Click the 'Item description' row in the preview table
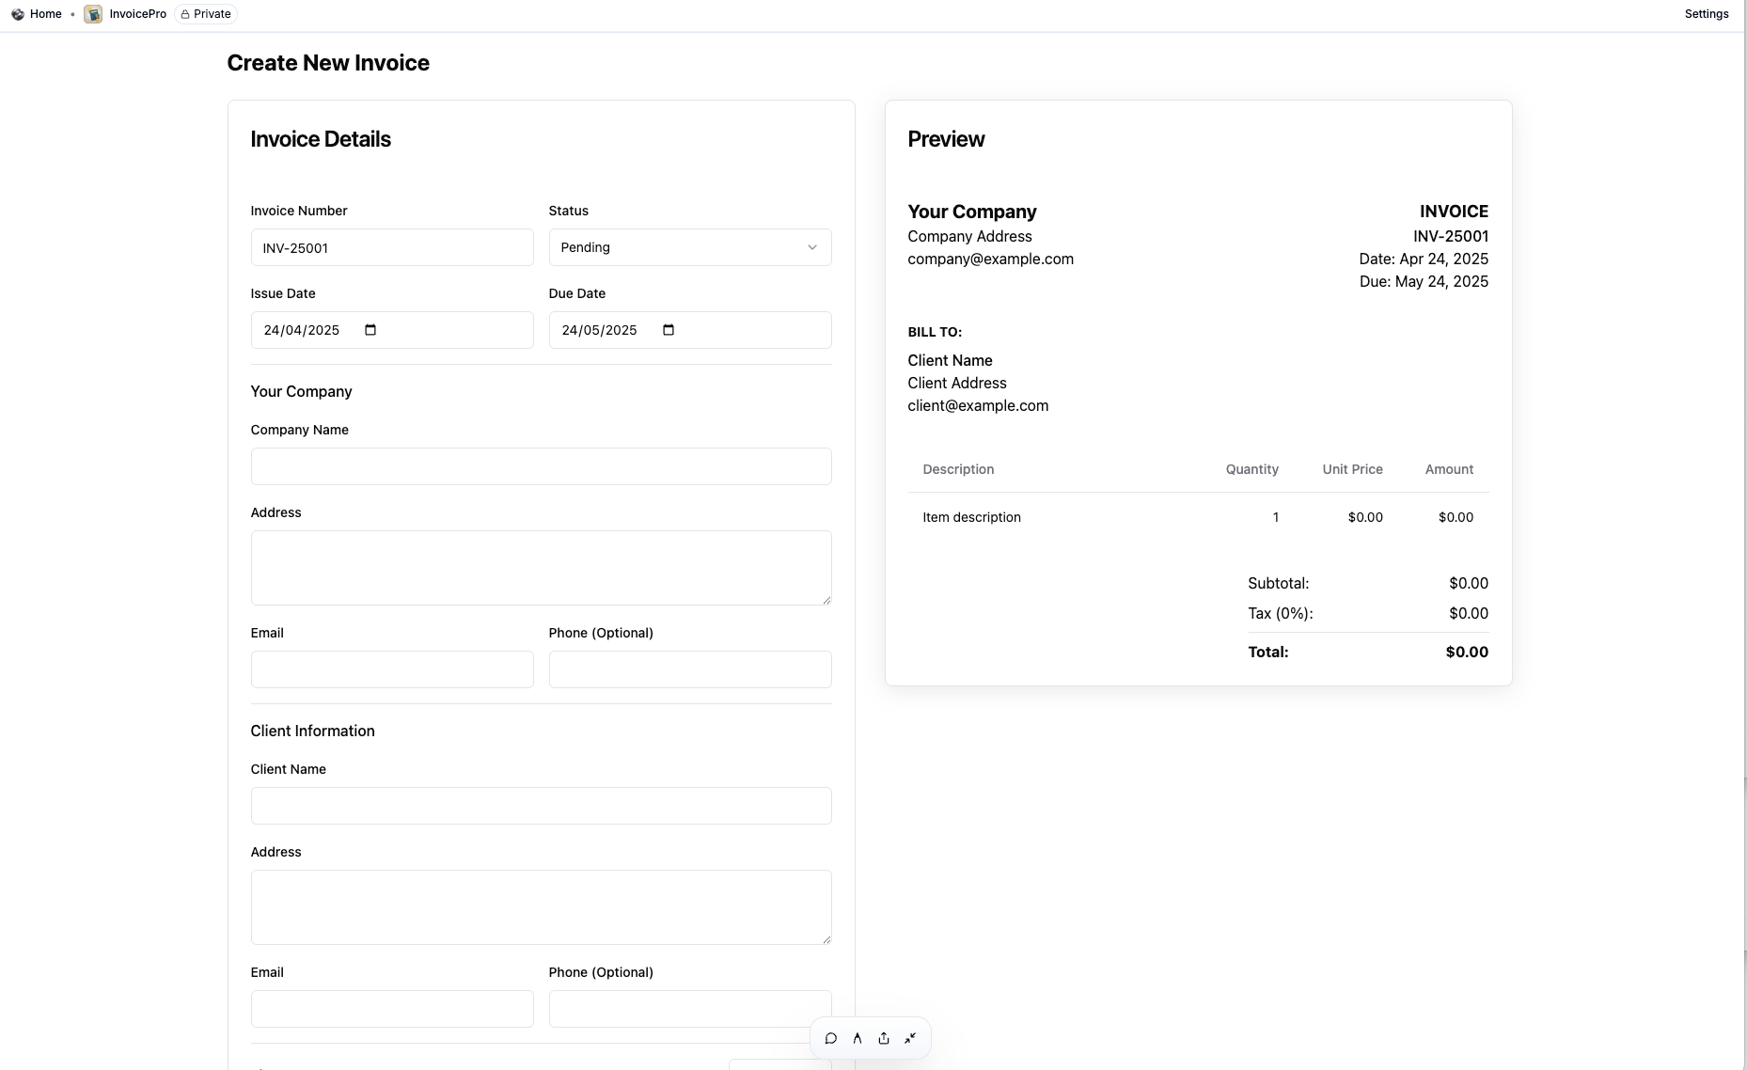Viewport: 1747px width, 1070px height. (1199, 517)
